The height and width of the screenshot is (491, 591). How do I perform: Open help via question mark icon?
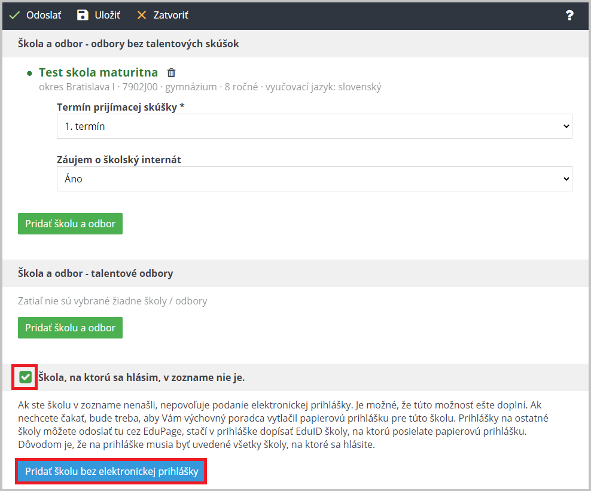point(569,15)
